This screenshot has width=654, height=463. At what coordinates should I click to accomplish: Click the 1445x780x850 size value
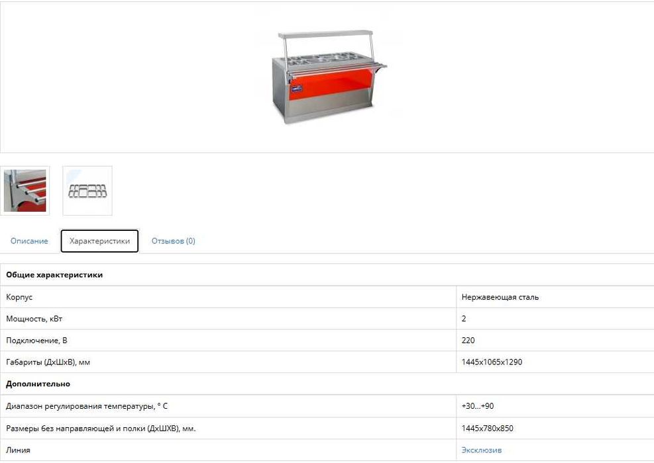pos(488,429)
